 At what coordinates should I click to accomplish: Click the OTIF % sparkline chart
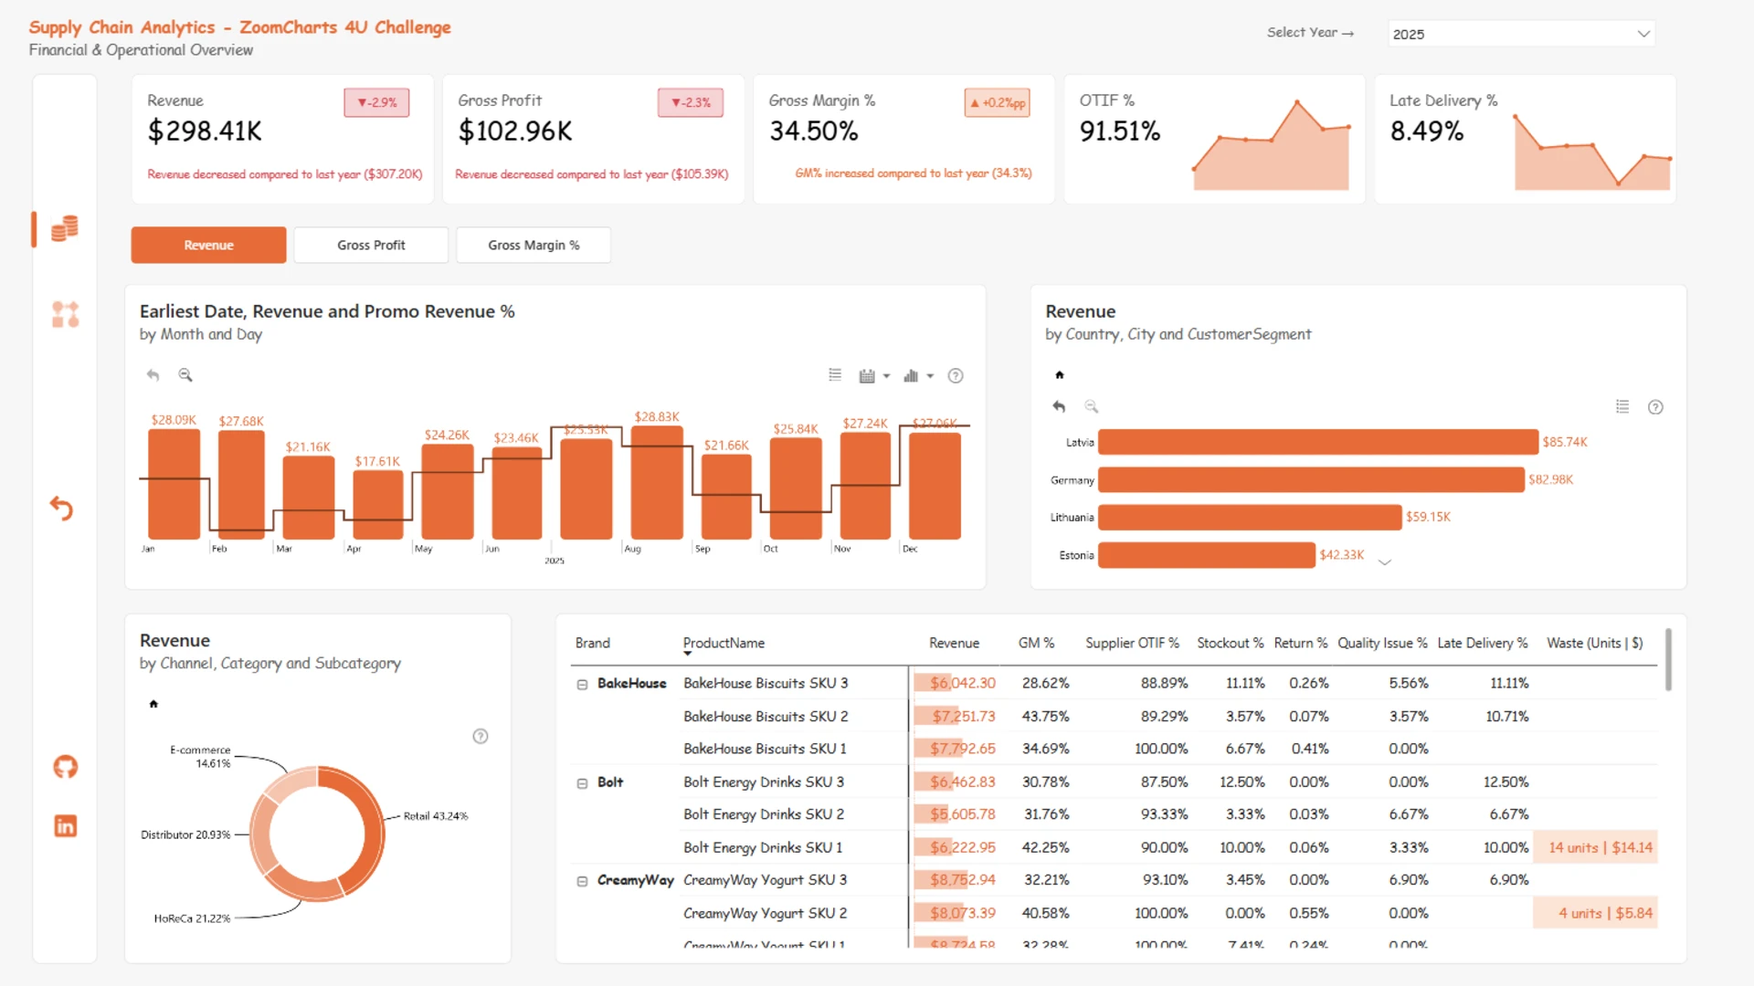click(x=1271, y=146)
